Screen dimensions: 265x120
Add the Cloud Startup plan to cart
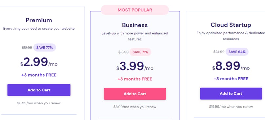pyautogui.click(x=231, y=94)
